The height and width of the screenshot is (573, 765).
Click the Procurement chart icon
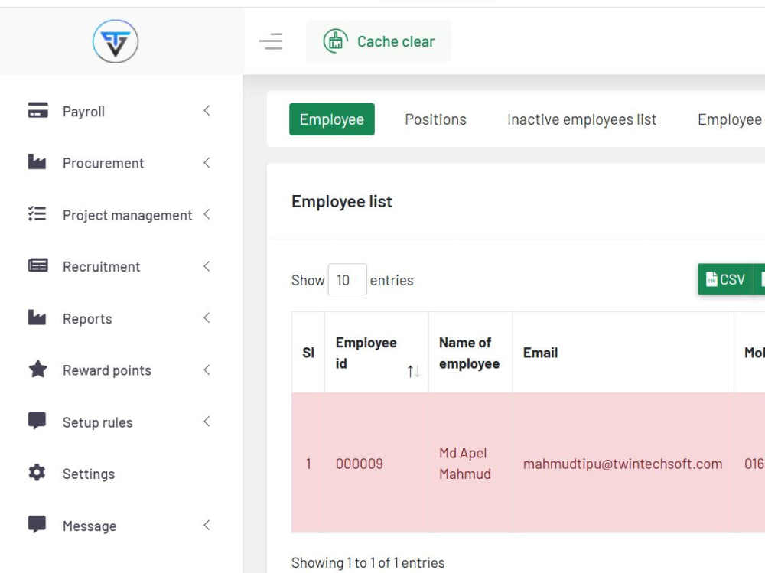(37, 161)
